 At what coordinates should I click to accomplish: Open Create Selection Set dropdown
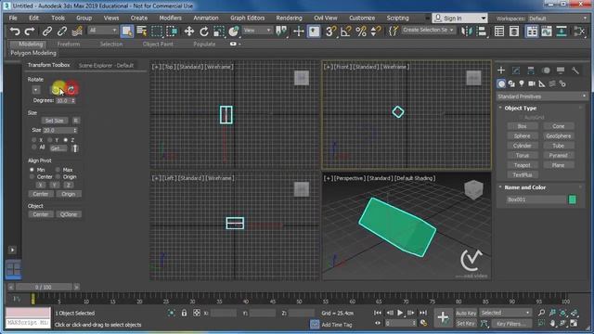pyautogui.click(x=428, y=30)
